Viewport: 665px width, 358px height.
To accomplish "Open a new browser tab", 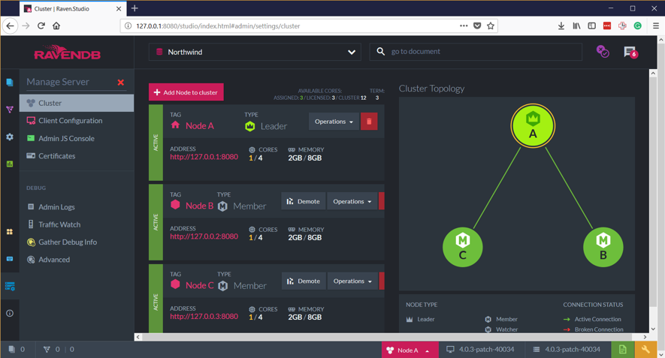I will (135, 8).
